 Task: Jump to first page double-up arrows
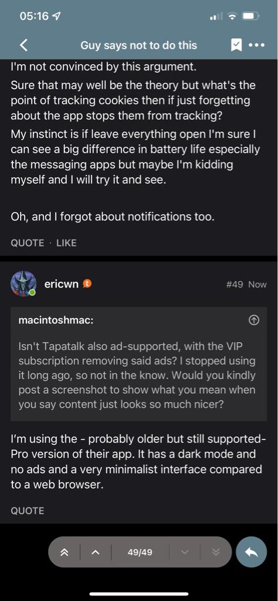coord(64,552)
